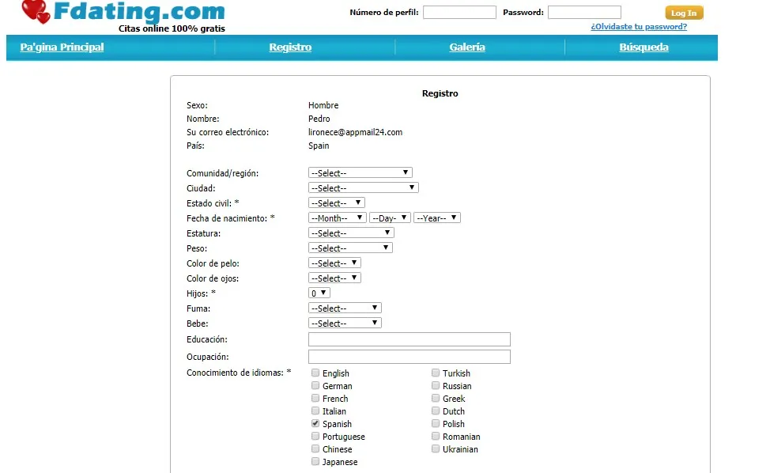The image size is (770, 473).
Task: Check the Ukrainian language checkbox
Action: pos(436,448)
